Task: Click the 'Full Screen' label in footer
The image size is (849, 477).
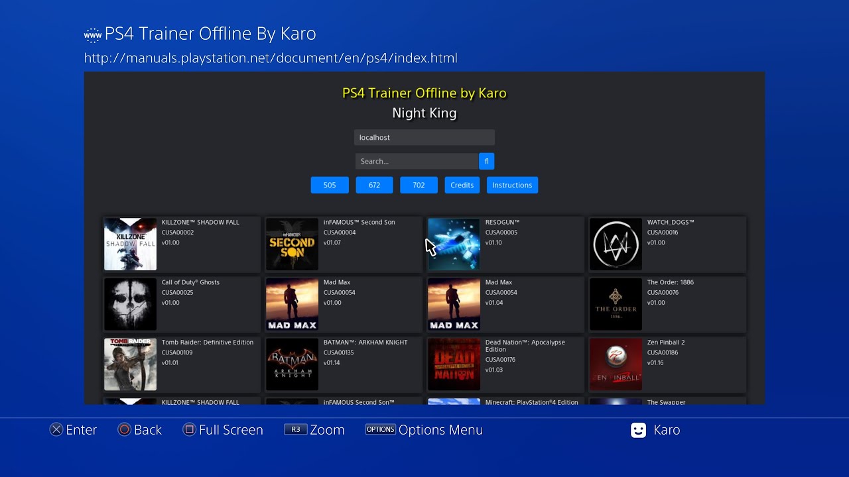Action: click(231, 430)
